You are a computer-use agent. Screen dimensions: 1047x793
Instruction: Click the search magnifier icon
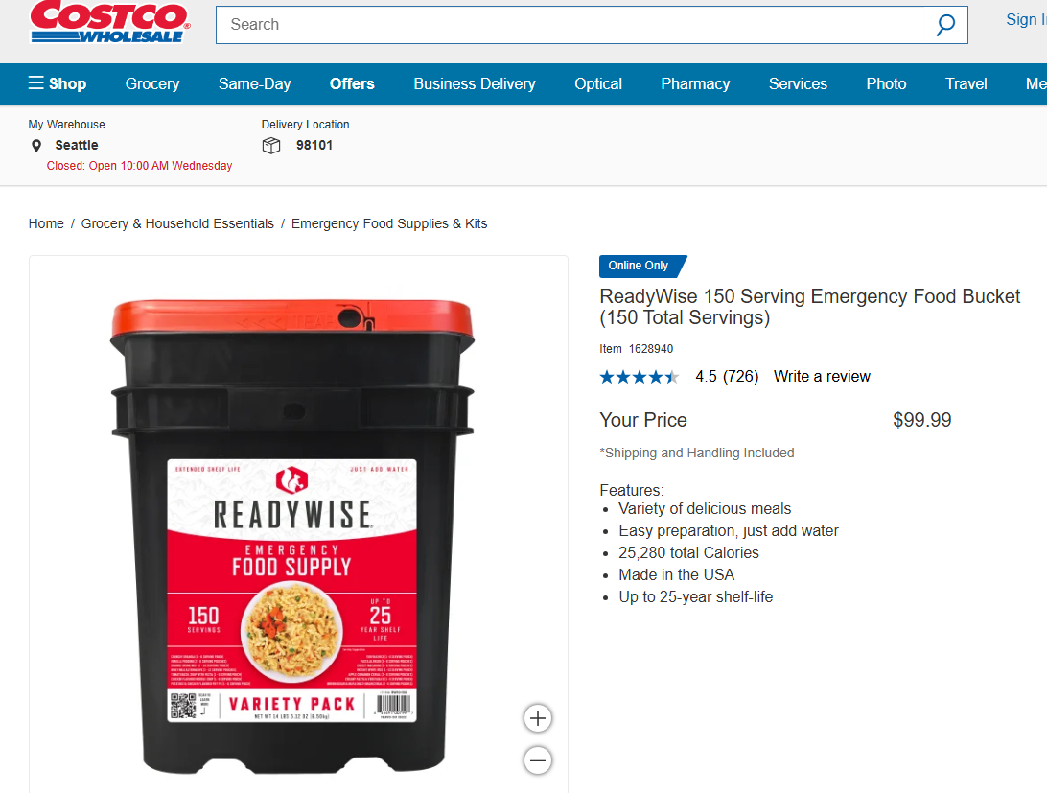tap(944, 25)
